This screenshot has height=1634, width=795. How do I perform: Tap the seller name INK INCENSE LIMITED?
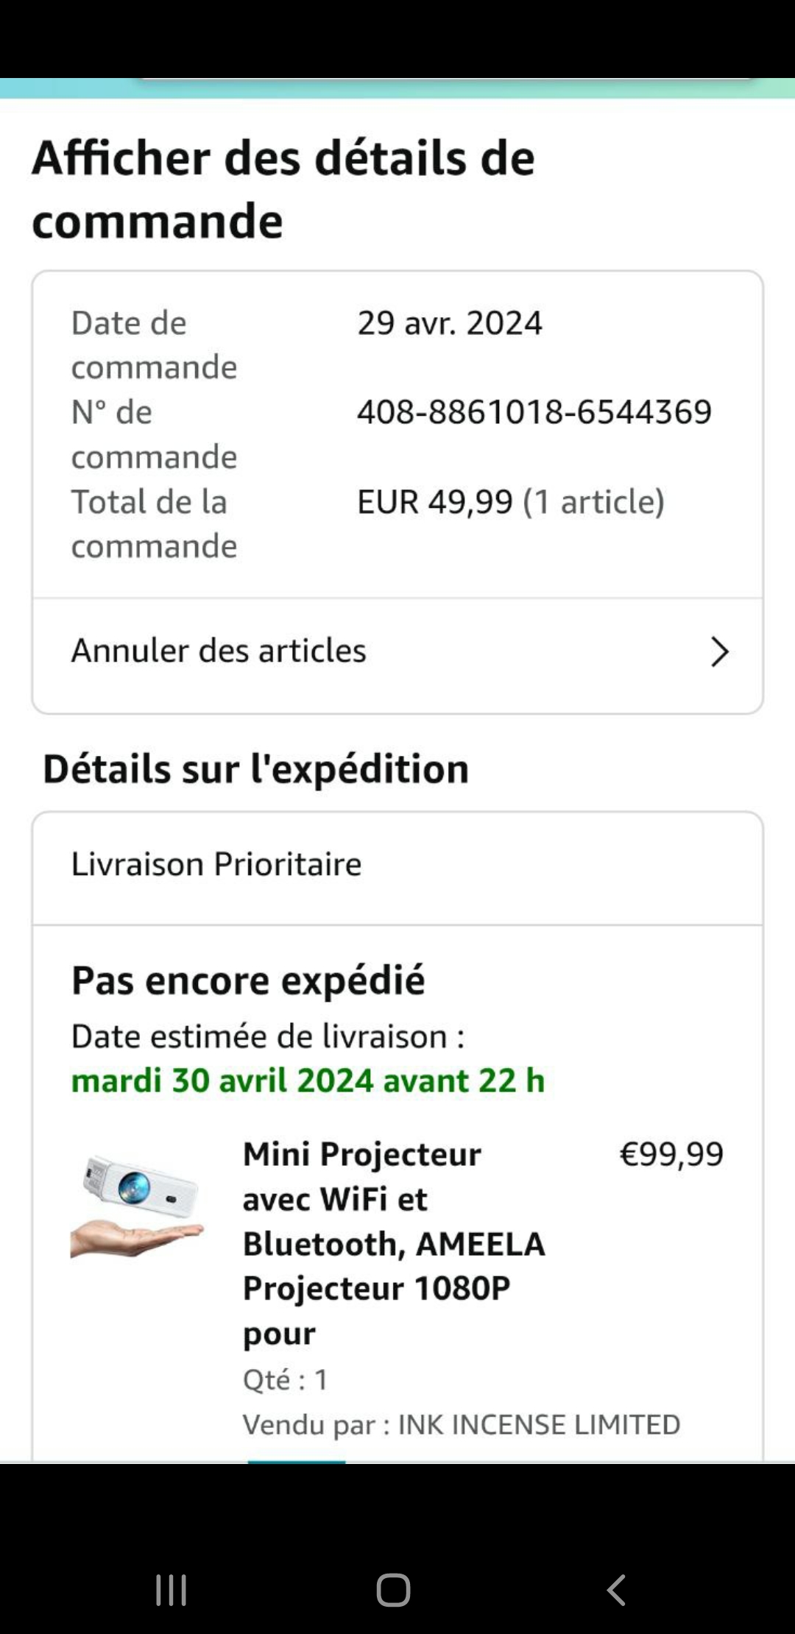pos(539,1424)
